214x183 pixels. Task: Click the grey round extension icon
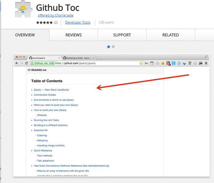[158, 63]
